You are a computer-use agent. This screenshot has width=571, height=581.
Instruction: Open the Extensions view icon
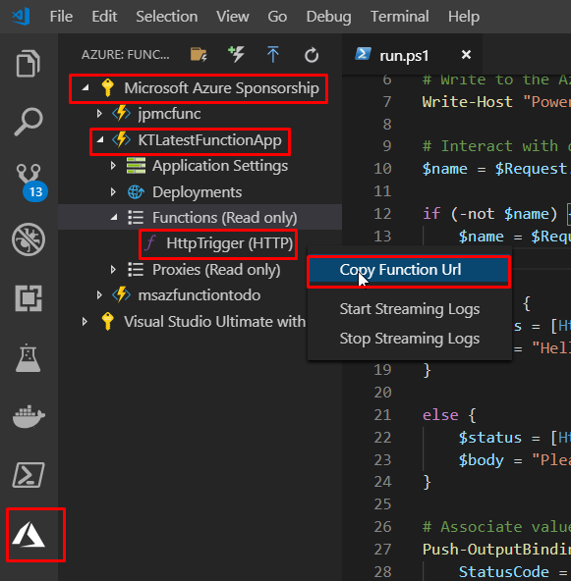pos(29,298)
